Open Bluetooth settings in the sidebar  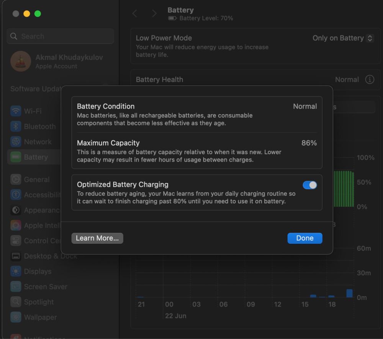[34, 126]
